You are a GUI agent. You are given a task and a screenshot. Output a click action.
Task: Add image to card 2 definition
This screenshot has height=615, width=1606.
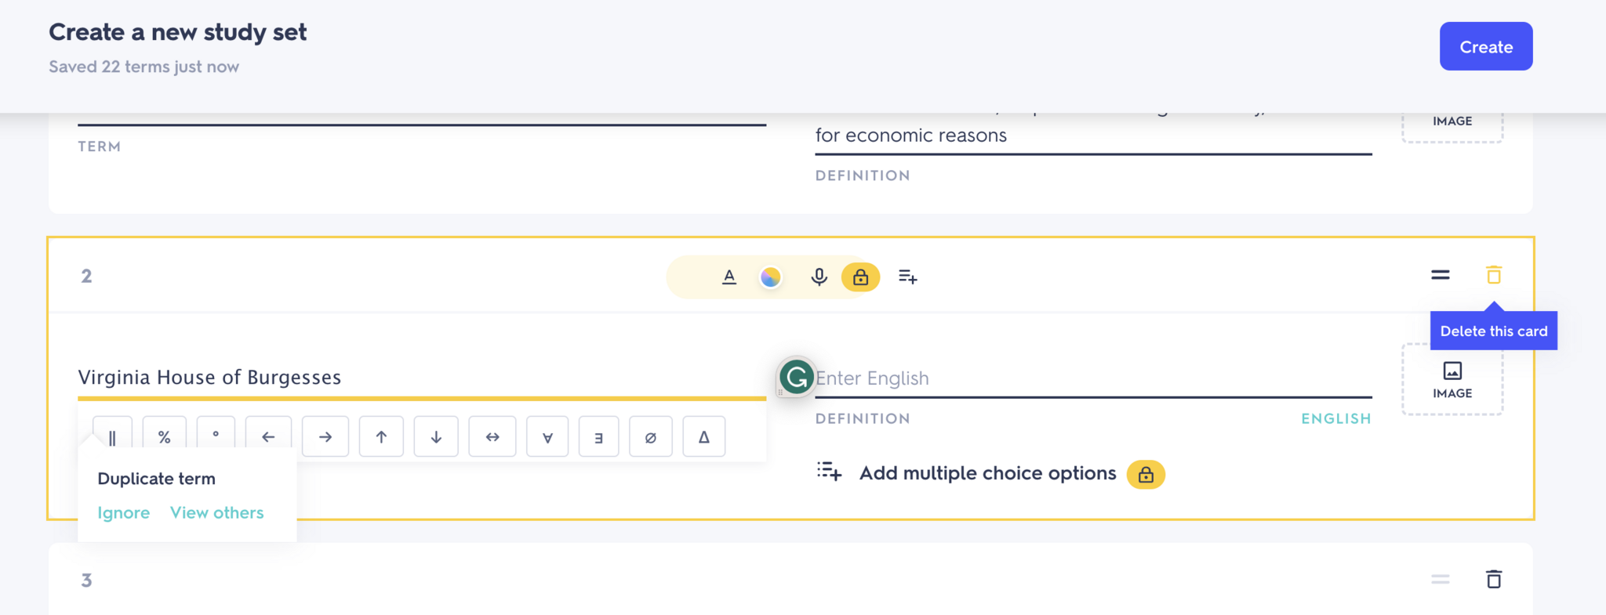1452,380
